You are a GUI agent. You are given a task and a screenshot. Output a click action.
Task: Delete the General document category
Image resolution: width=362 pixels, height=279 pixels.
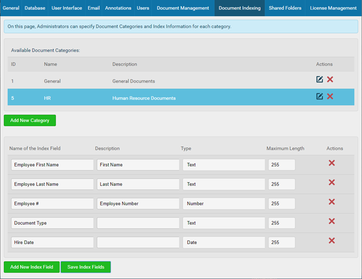pos(330,79)
